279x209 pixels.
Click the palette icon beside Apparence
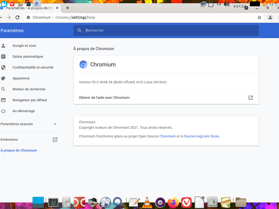point(3,78)
